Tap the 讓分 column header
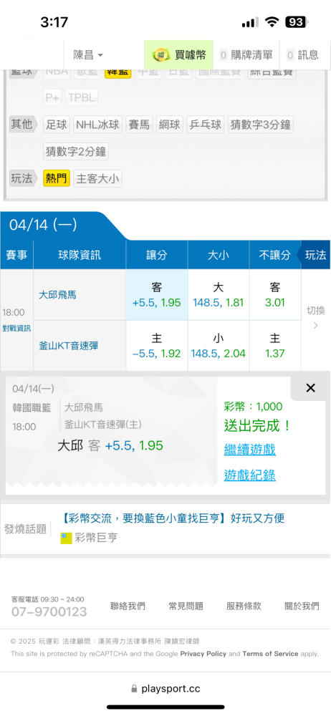This screenshot has width=331, height=716. pos(157,256)
